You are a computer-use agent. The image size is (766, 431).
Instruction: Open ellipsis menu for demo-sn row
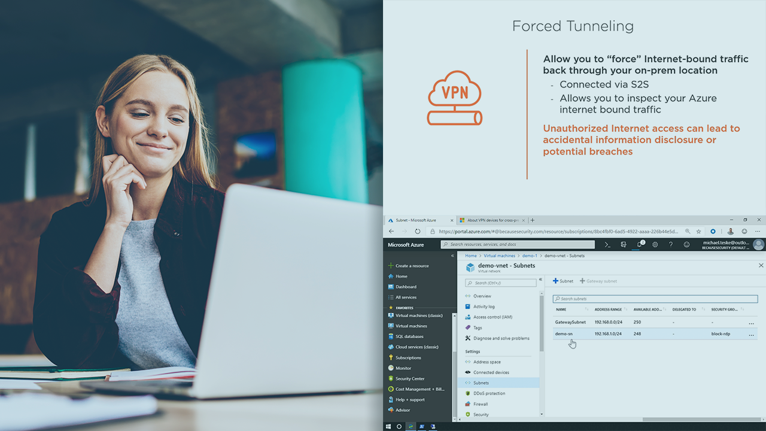751,334
